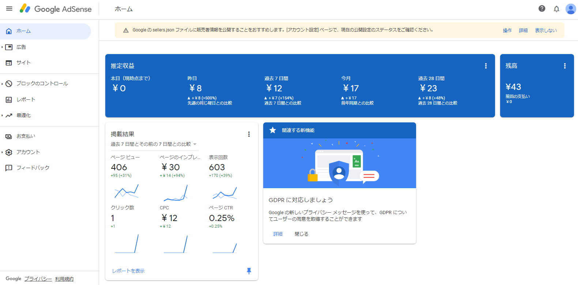Open the 過去7日間 comparison period dropdown
Viewport: 578px width, 285px height.
click(x=154, y=144)
